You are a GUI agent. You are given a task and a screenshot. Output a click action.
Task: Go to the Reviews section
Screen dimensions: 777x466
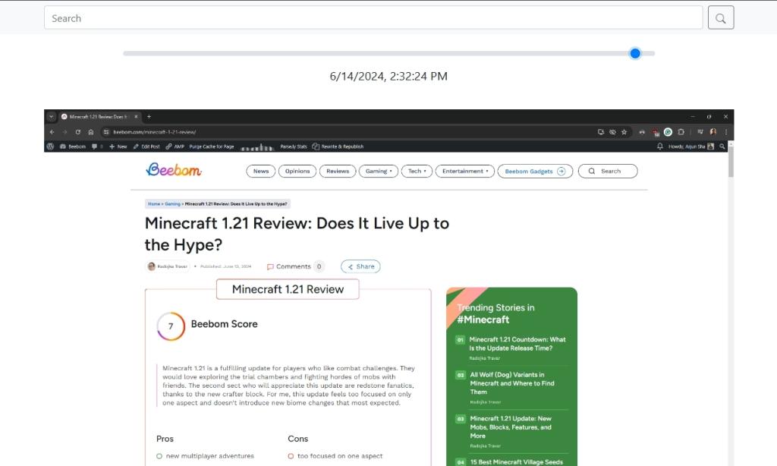pyautogui.click(x=338, y=172)
